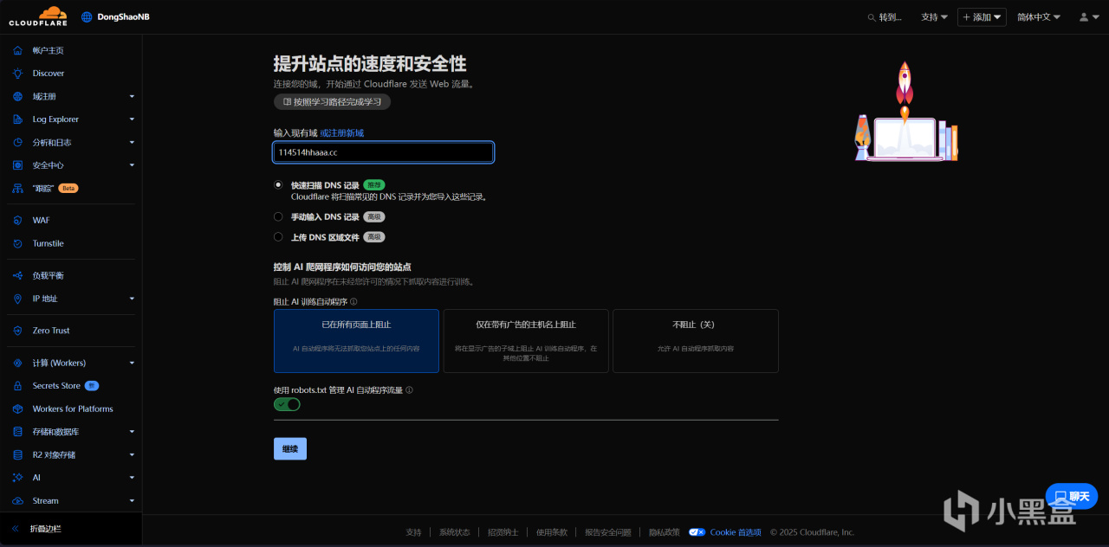Expand the 存储和数据库 submenu arrow

click(132, 432)
